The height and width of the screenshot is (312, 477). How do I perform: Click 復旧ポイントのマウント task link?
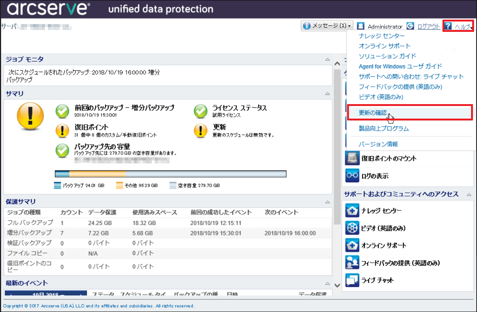(x=389, y=158)
